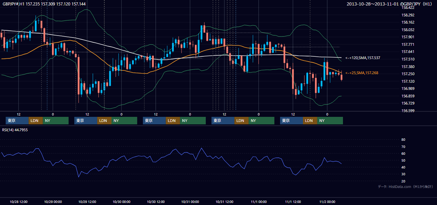Click price axis label 158.162
The image size is (437, 205).
(x=408, y=22)
